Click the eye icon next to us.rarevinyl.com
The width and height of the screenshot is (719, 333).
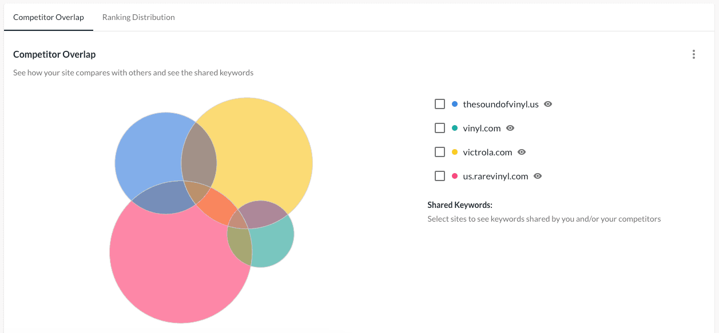point(537,176)
